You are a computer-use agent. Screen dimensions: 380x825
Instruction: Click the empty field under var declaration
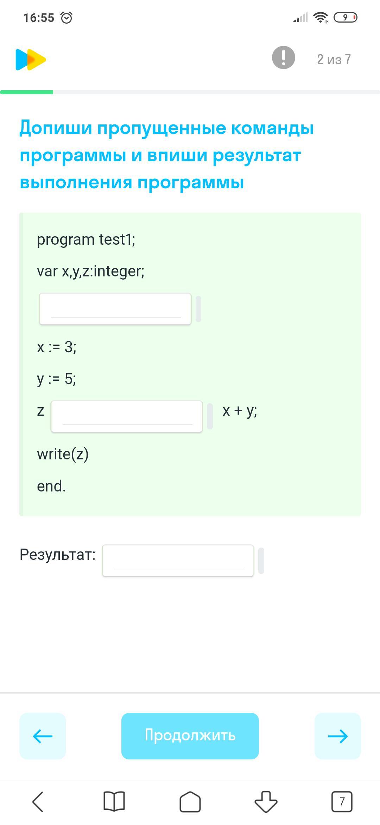[x=115, y=309]
